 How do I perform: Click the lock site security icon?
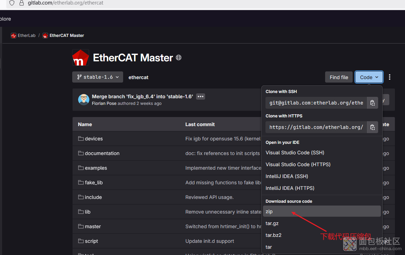pos(22,3)
